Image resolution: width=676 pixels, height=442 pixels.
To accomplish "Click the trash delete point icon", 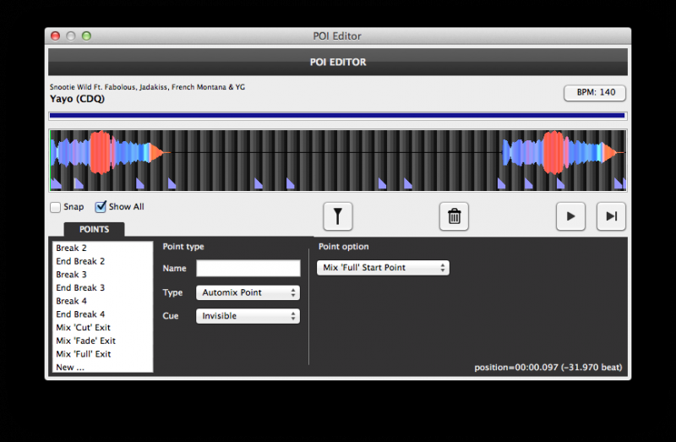I will 454,216.
